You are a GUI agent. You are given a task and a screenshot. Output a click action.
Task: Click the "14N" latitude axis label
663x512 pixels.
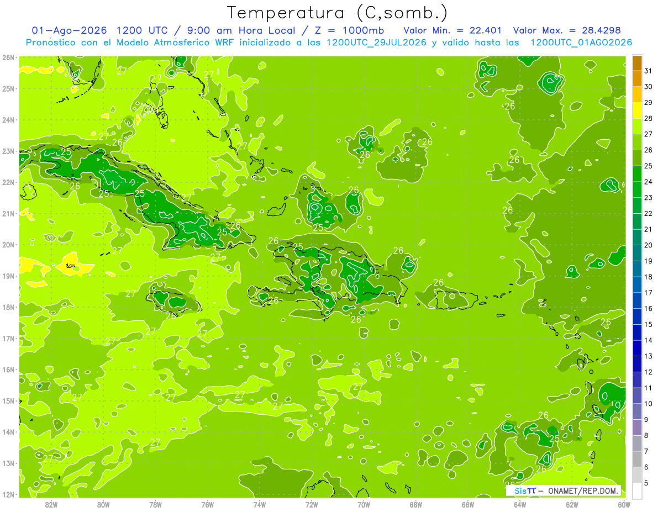(8, 432)
